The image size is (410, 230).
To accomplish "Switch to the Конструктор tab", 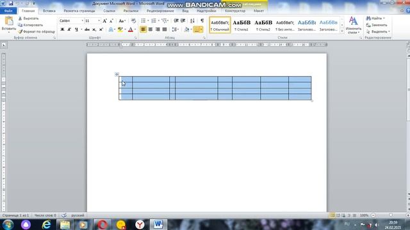I will (235, 11).
